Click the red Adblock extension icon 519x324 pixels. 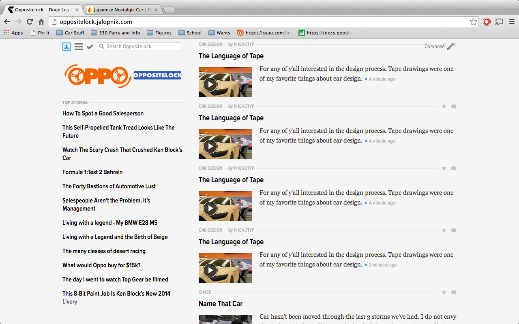pos(487,22)
